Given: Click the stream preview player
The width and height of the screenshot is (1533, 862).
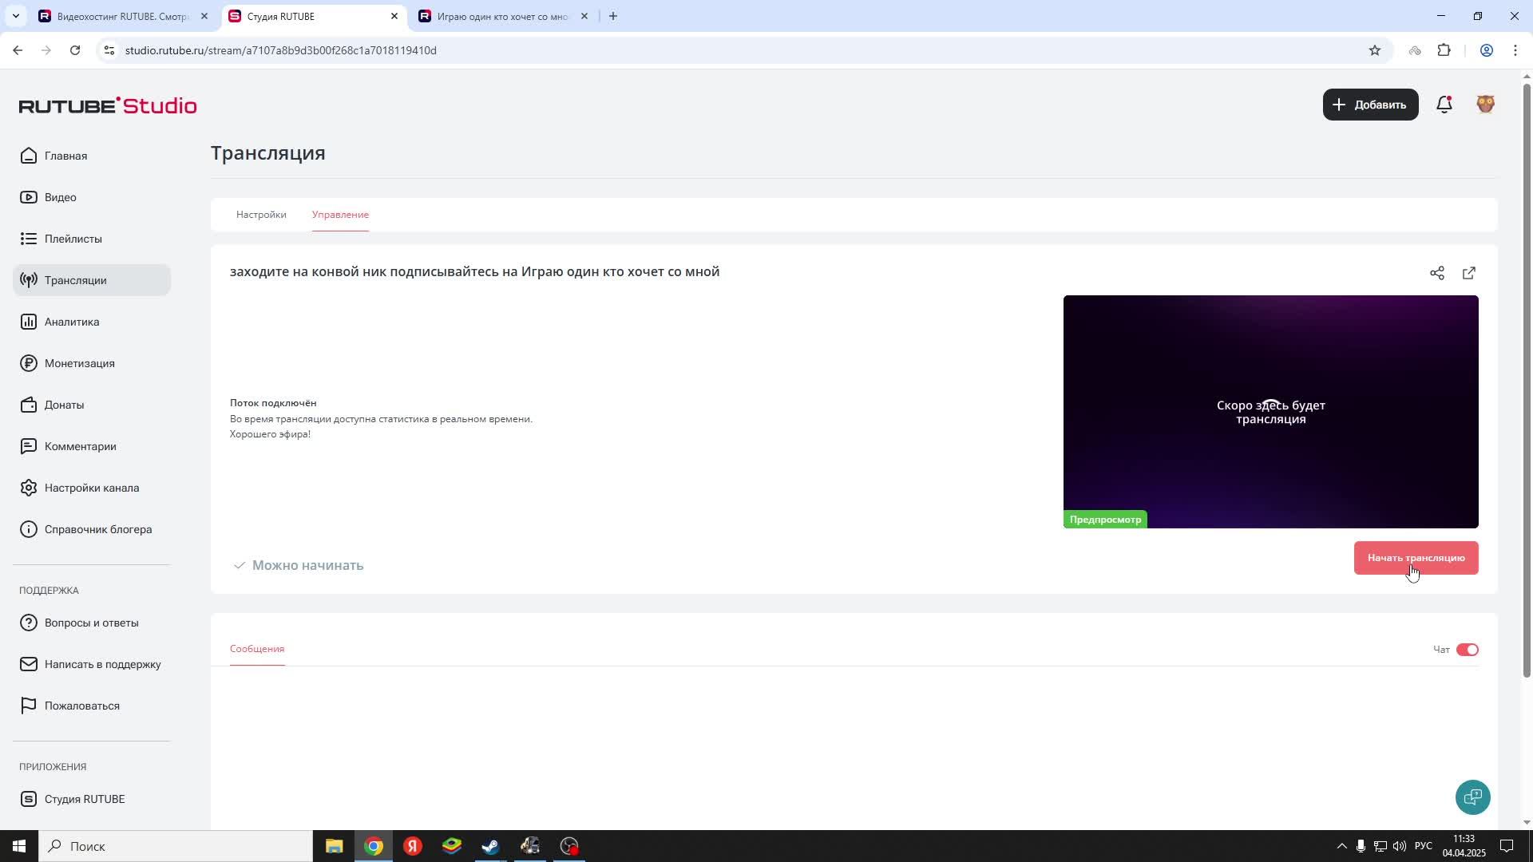Looking at the screenshot, I should [1271, 412].
